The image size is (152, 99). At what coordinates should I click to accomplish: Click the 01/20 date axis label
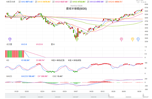[16, 91]
